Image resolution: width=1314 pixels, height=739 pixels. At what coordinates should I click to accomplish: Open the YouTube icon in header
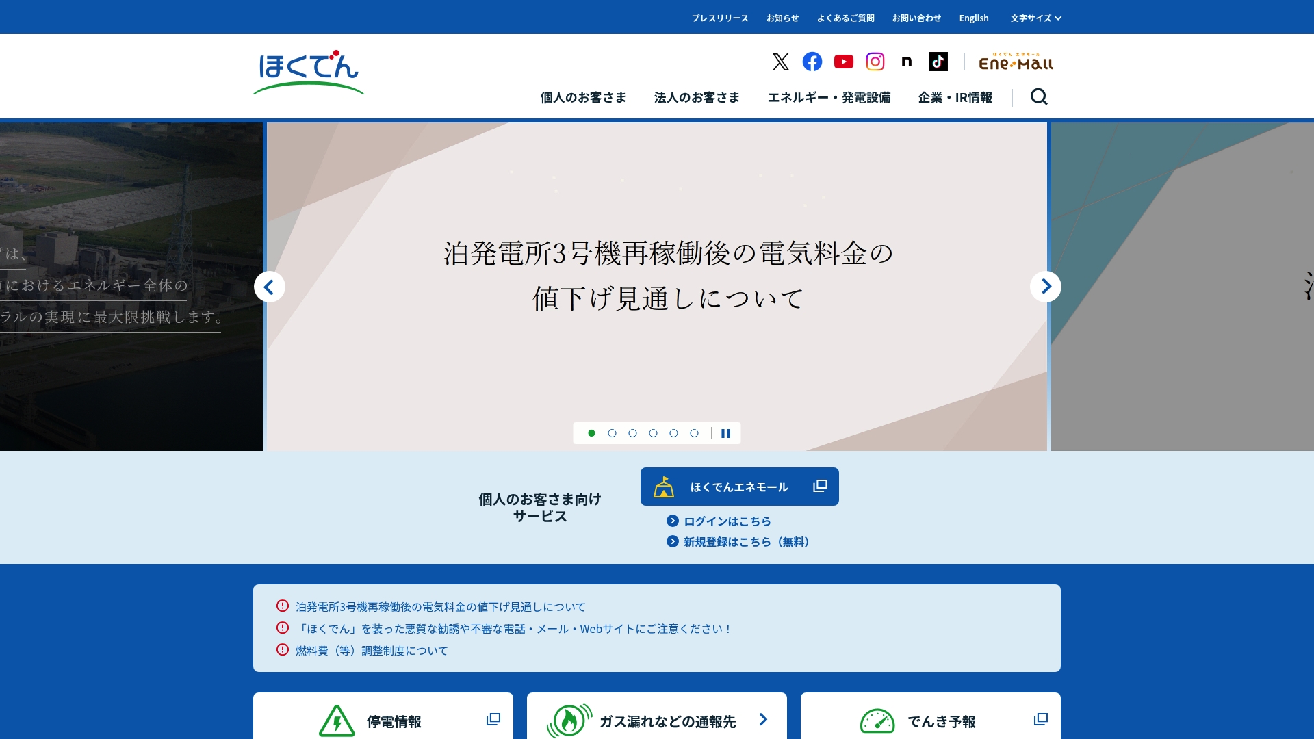tap(843, 62)
